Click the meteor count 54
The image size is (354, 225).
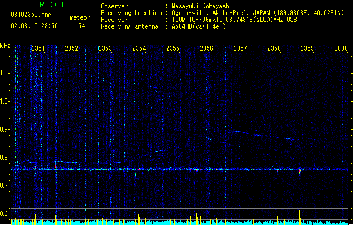pyautogui.click(x=82, y=26)
